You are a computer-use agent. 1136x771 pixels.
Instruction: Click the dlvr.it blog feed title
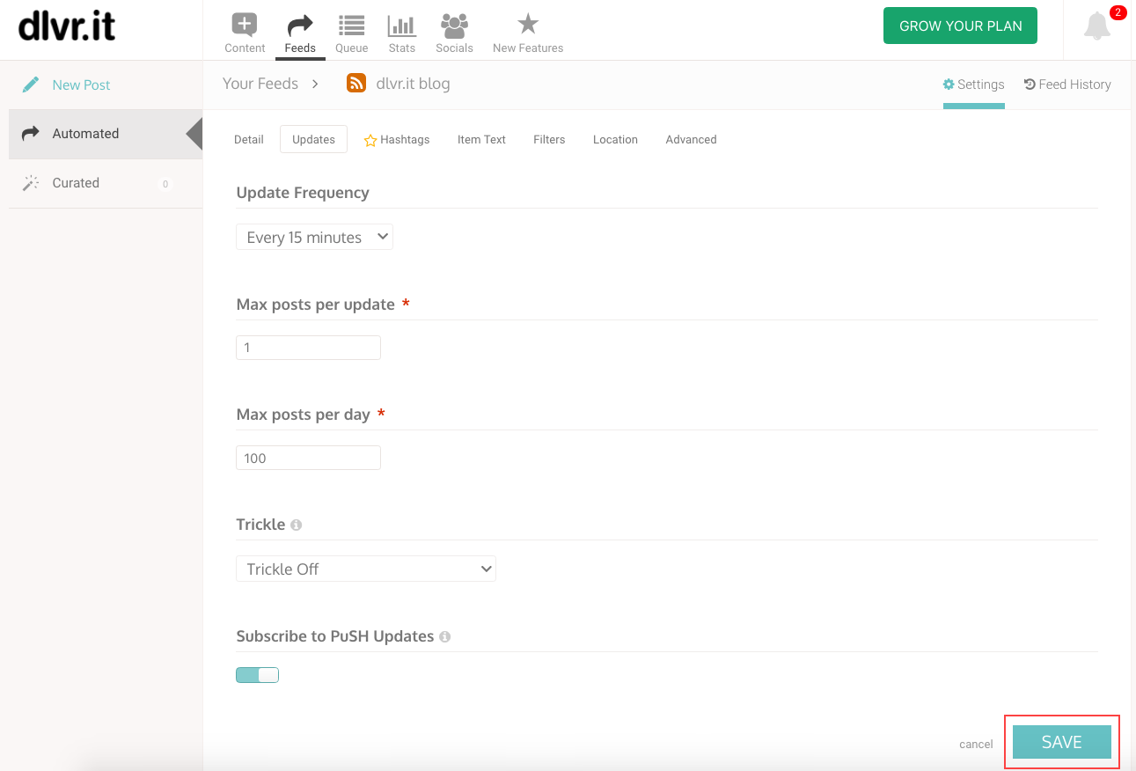[413, 84]
